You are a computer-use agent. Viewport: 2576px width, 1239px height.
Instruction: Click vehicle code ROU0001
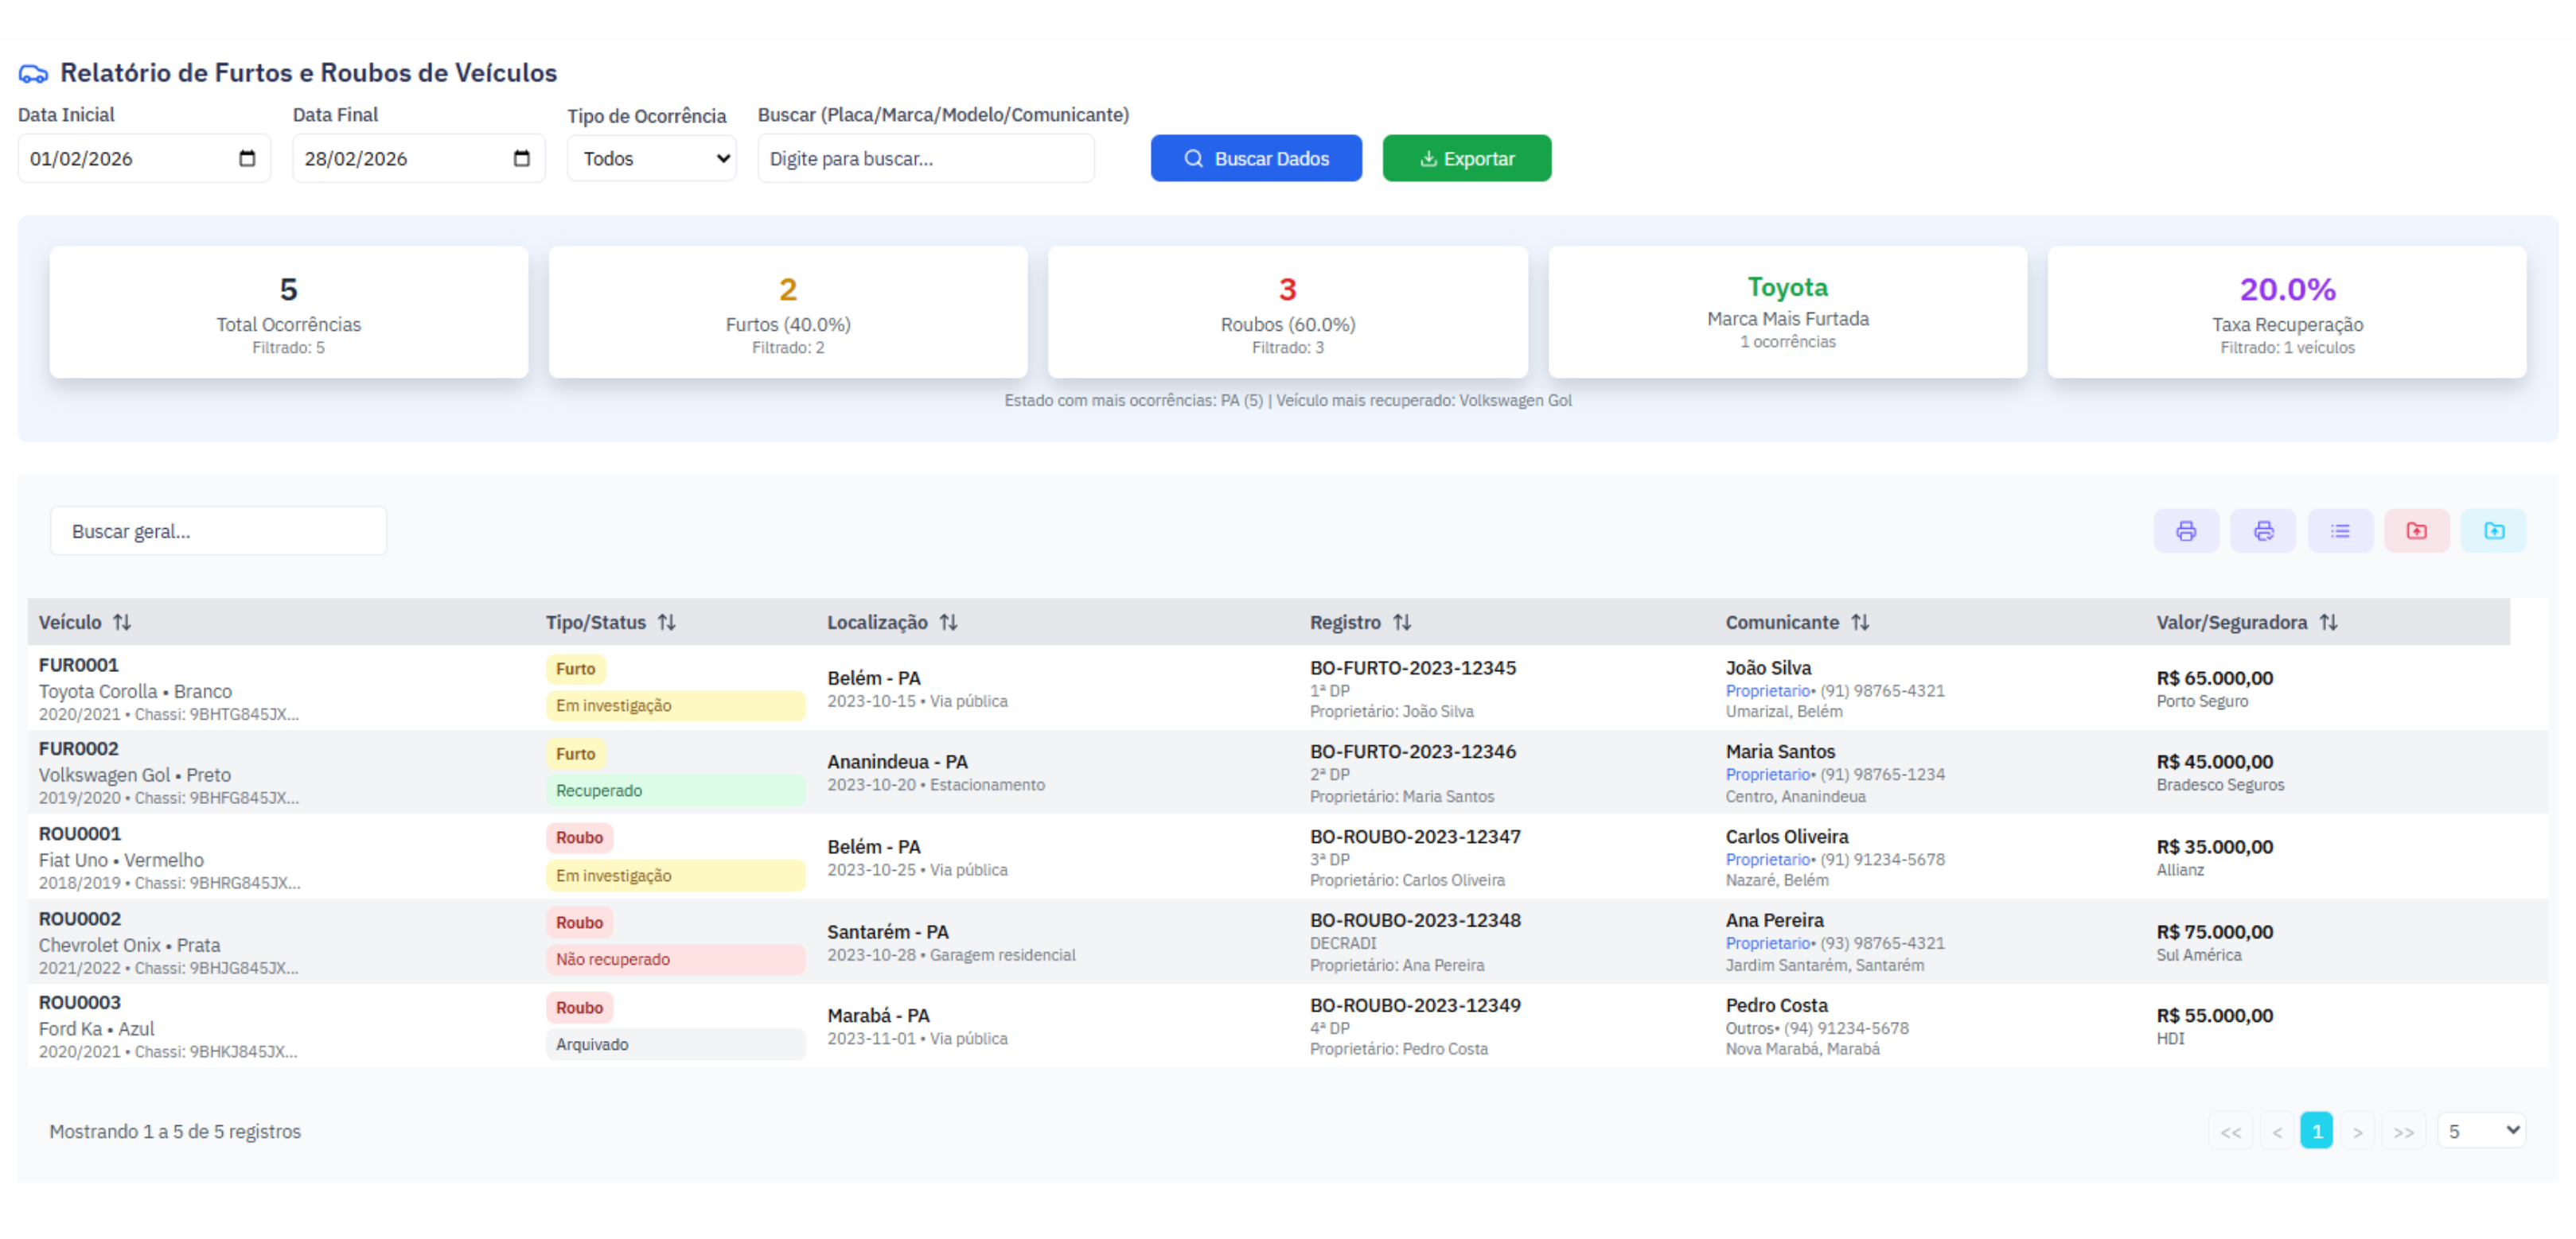point(80,834)
